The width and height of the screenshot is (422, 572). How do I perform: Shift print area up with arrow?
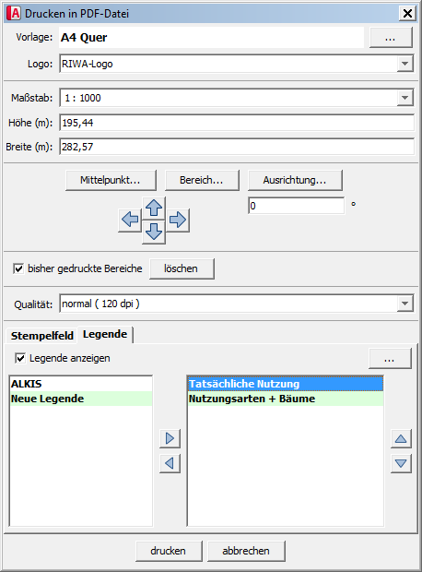[x=154, y=208]
